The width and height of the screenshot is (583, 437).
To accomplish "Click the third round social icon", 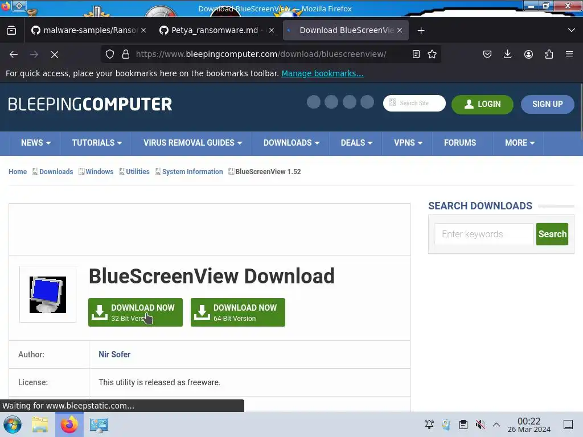I will (350, 102).
